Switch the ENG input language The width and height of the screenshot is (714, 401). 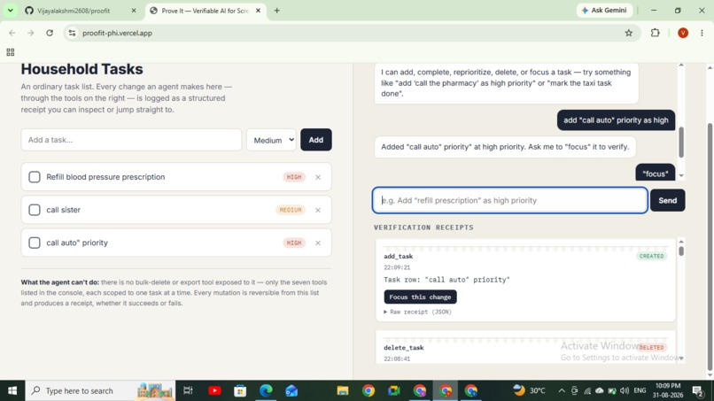pyautogui.click(x=640, y=390)
